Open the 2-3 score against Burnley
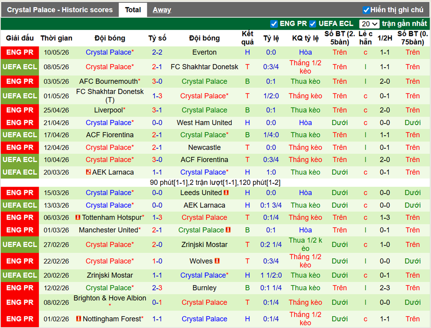This screenshot has width=431, height=328. [157, 288]
